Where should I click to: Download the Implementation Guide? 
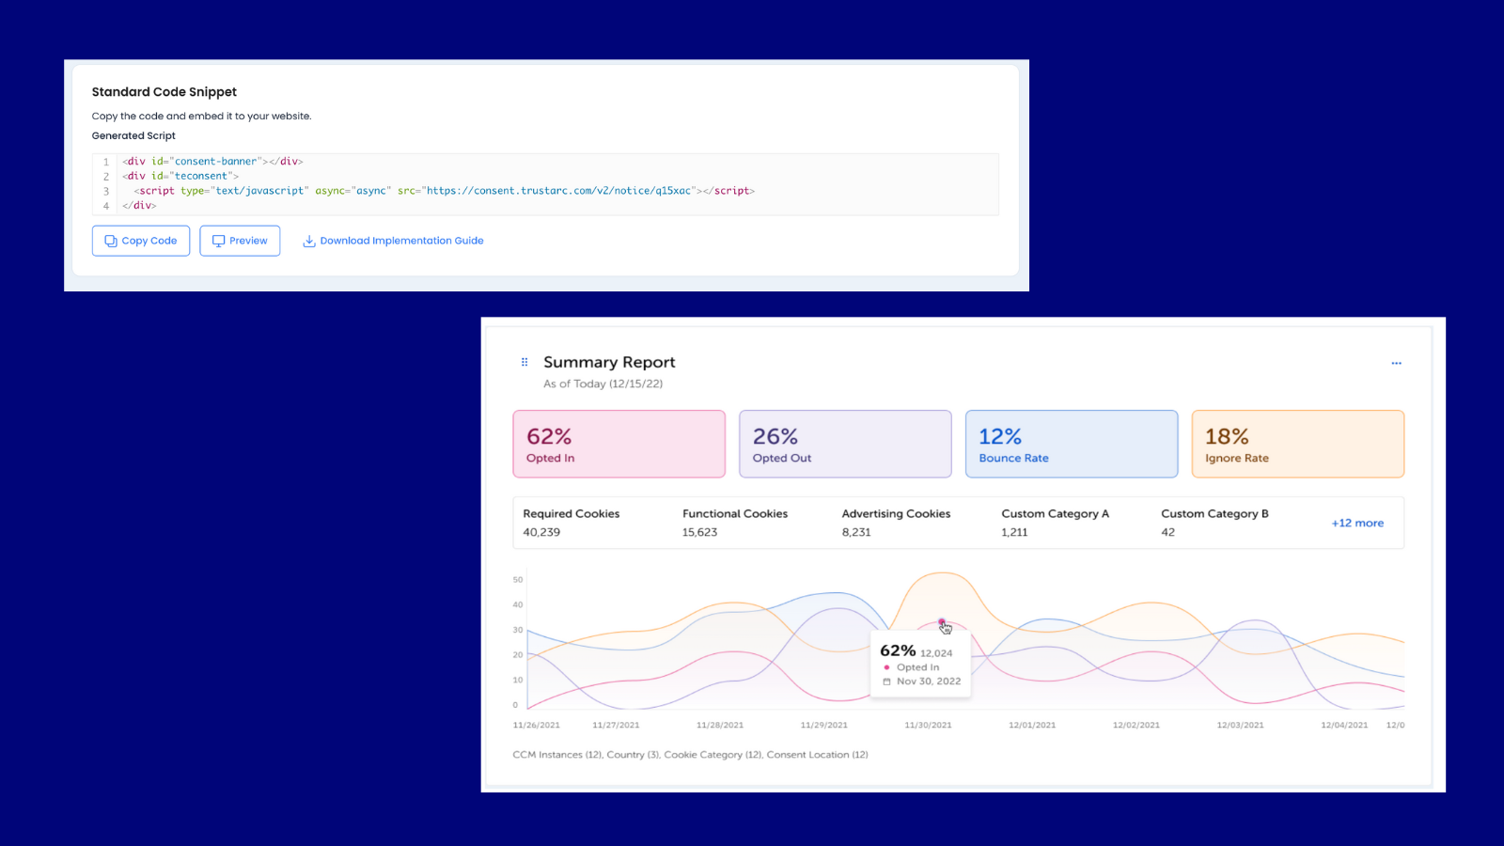pyautogui.click(x=393, y=241)
